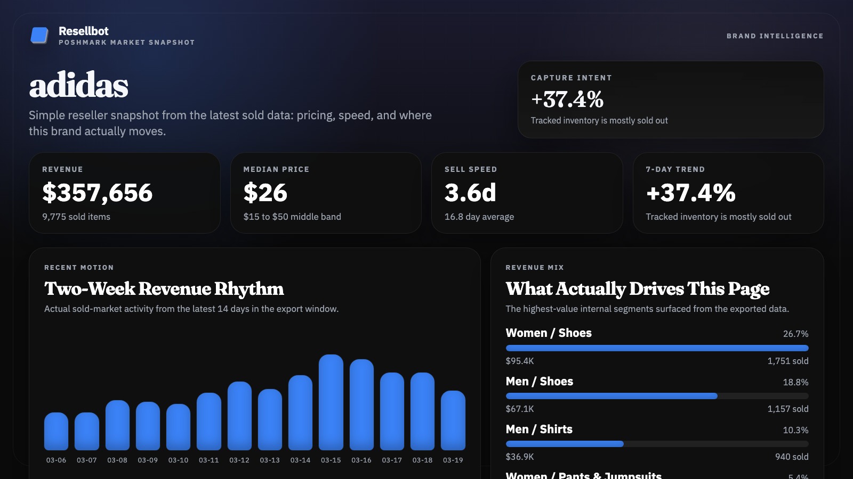Click the blue Resellbot logo icon

[x=39, y=35]
